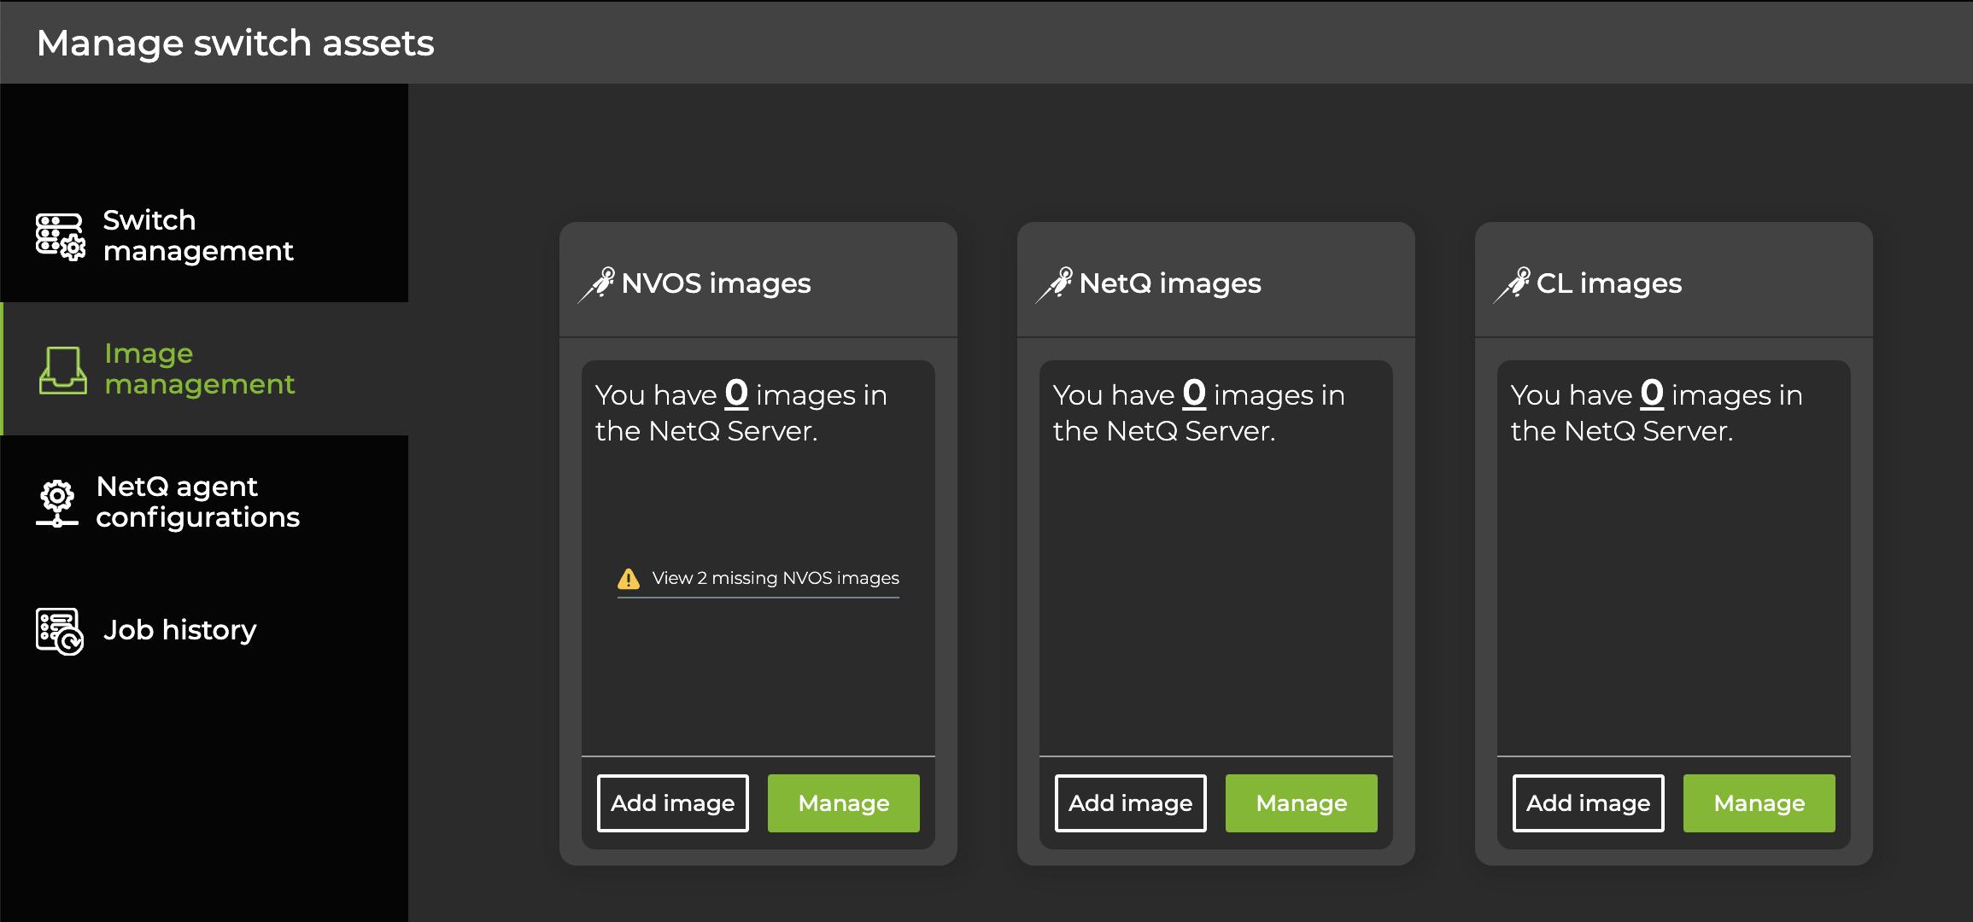Click Add image on the NVOS images card
Image resolution: width=1973 pixels, height=922 pixels.
click(x=672, y=802)
